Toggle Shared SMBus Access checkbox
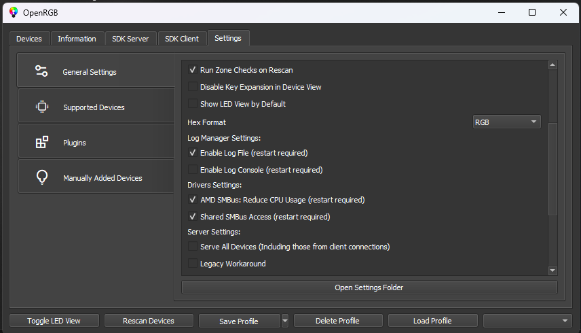 pyautogui.click(x=193, y=217)
